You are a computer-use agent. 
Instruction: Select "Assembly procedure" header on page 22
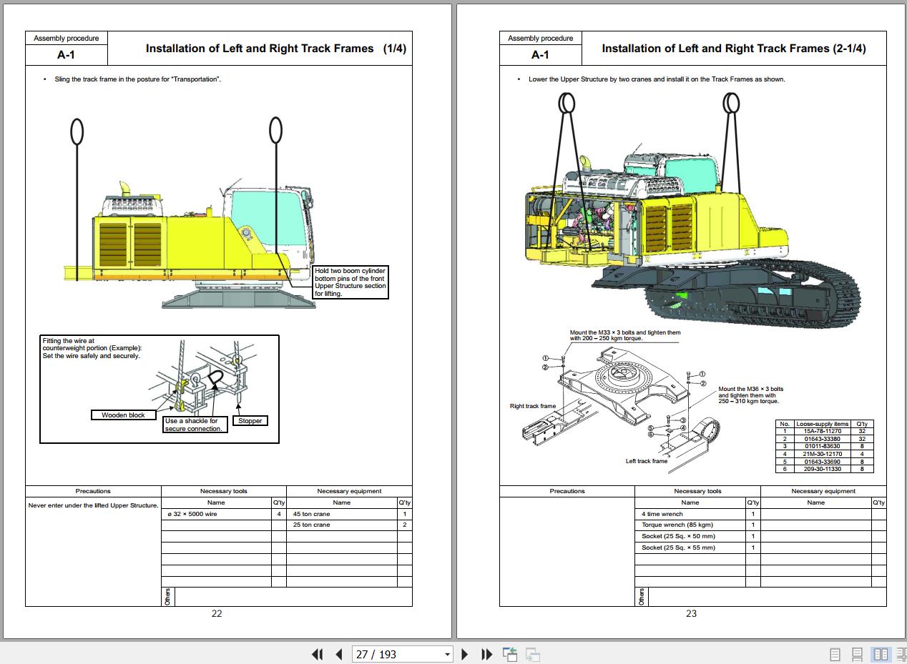[x=67, y=39]
